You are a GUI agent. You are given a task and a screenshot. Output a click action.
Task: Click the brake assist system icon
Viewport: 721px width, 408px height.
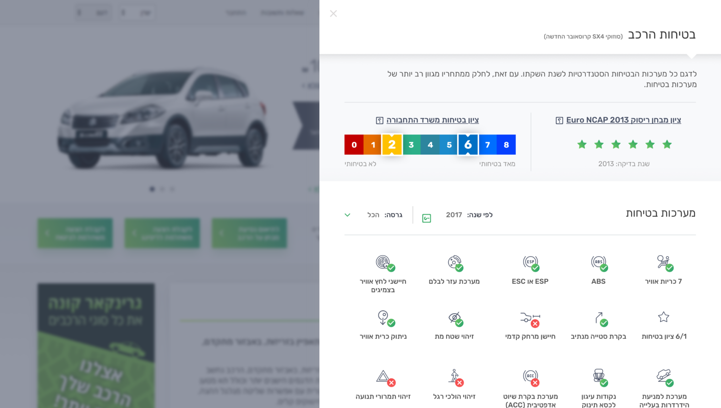(x=455, y=263)
